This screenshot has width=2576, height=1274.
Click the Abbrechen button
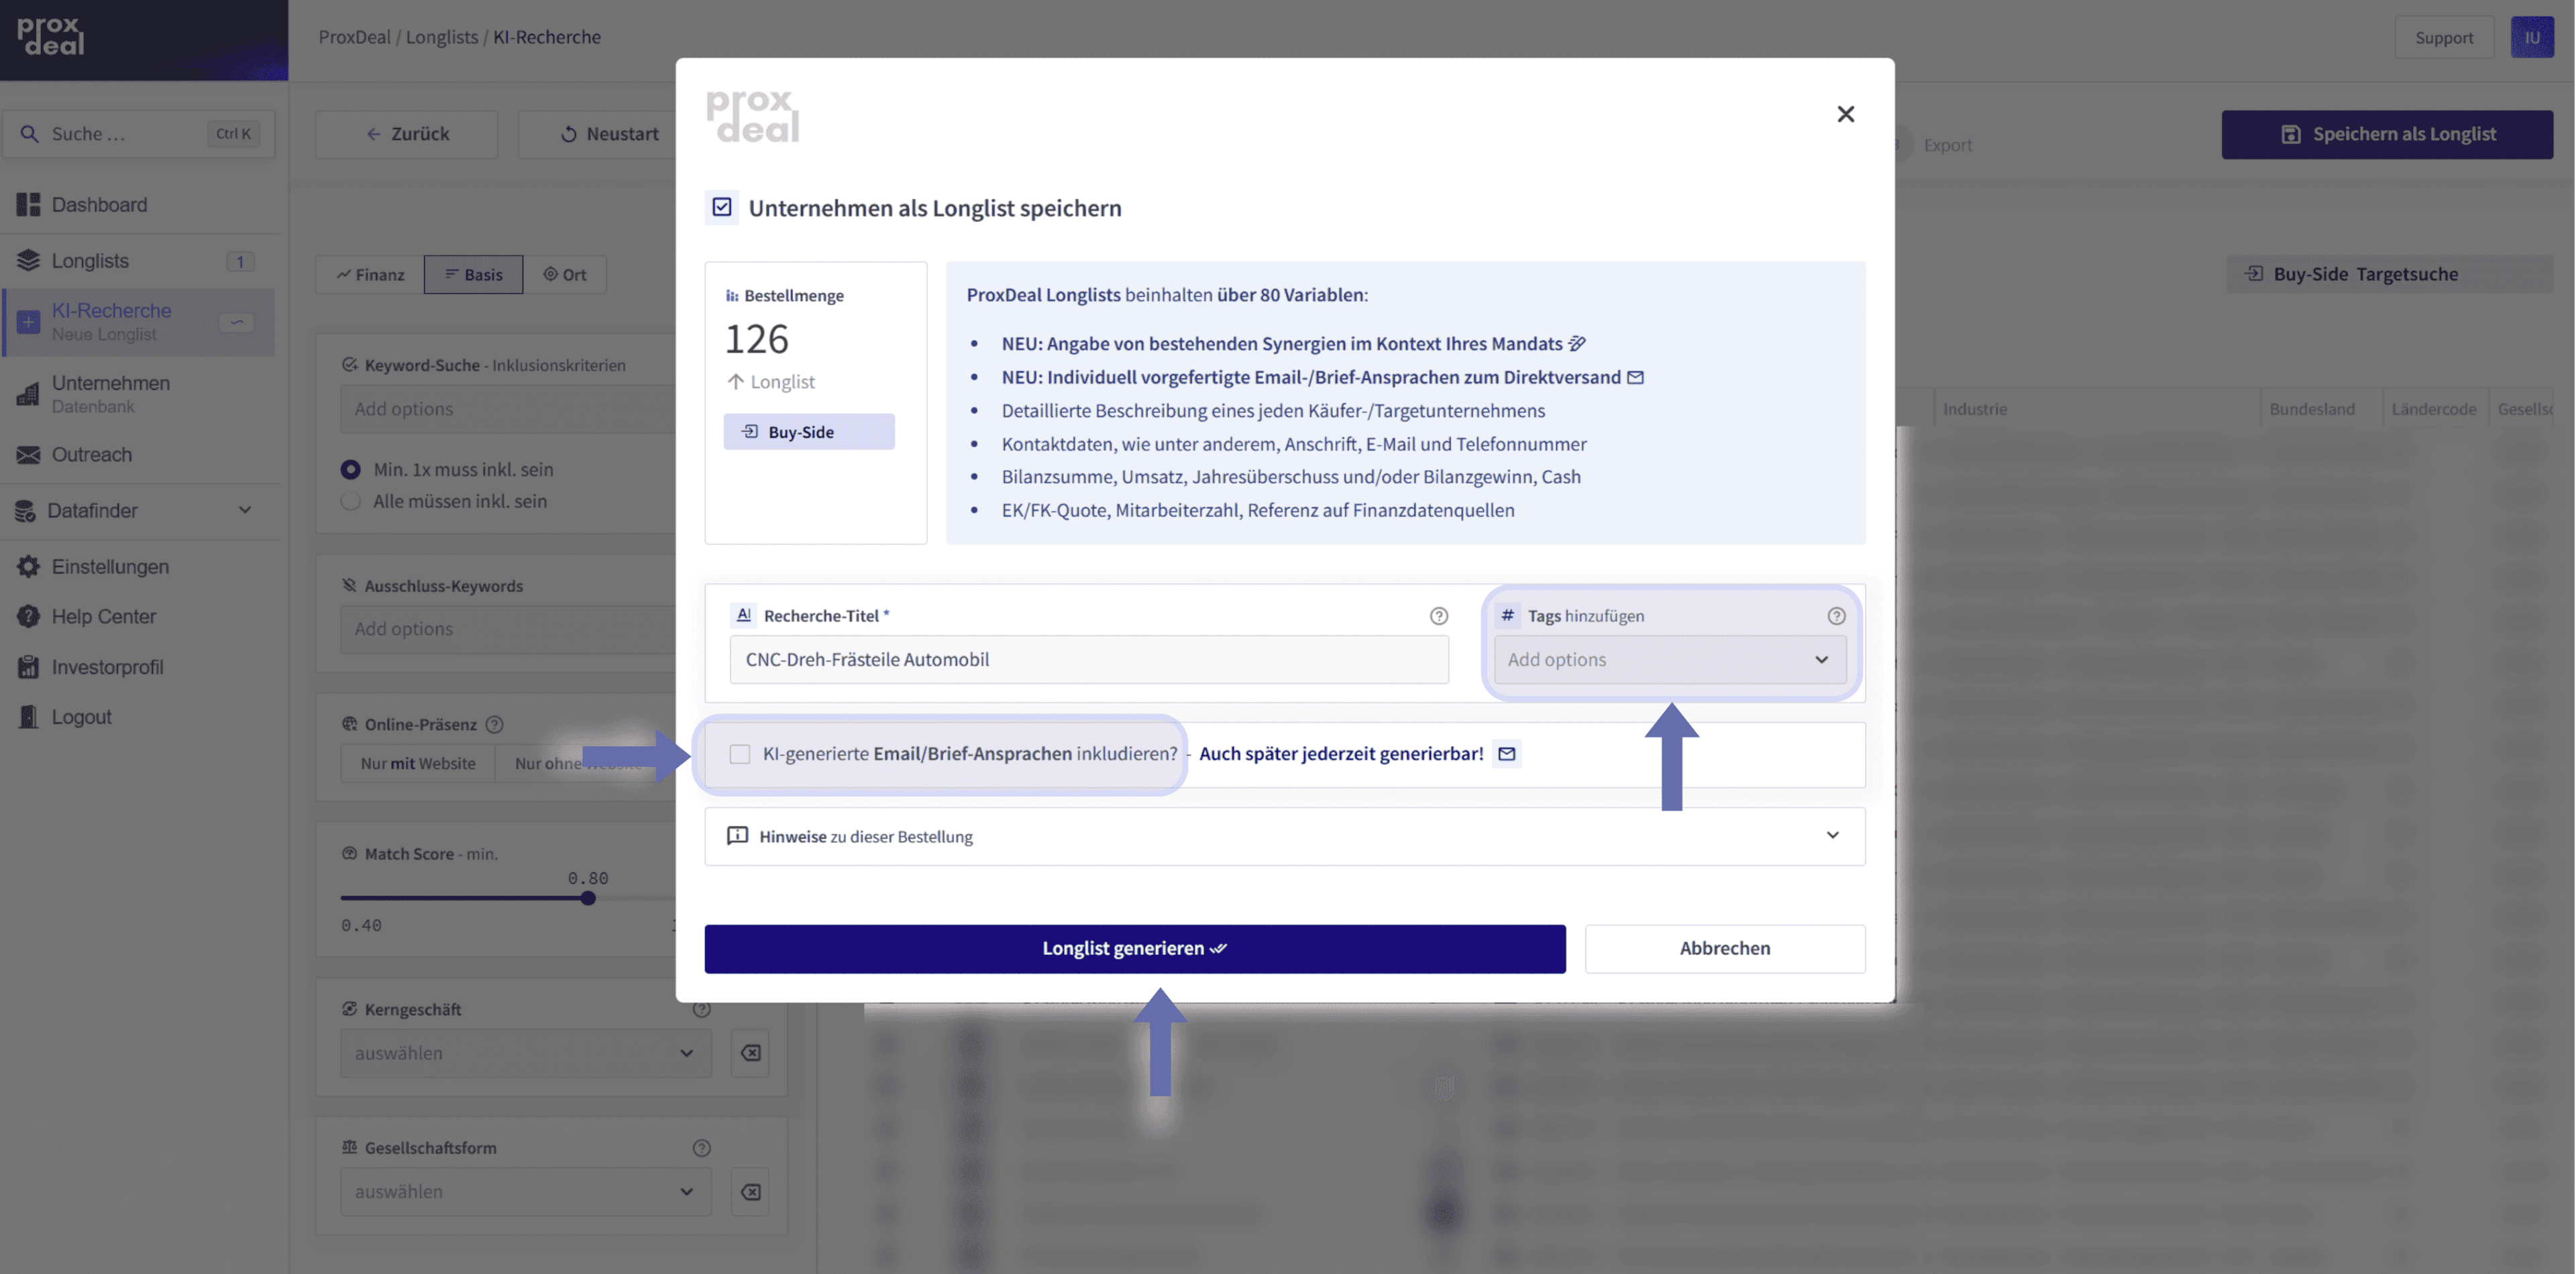(x=1724, y=948)
